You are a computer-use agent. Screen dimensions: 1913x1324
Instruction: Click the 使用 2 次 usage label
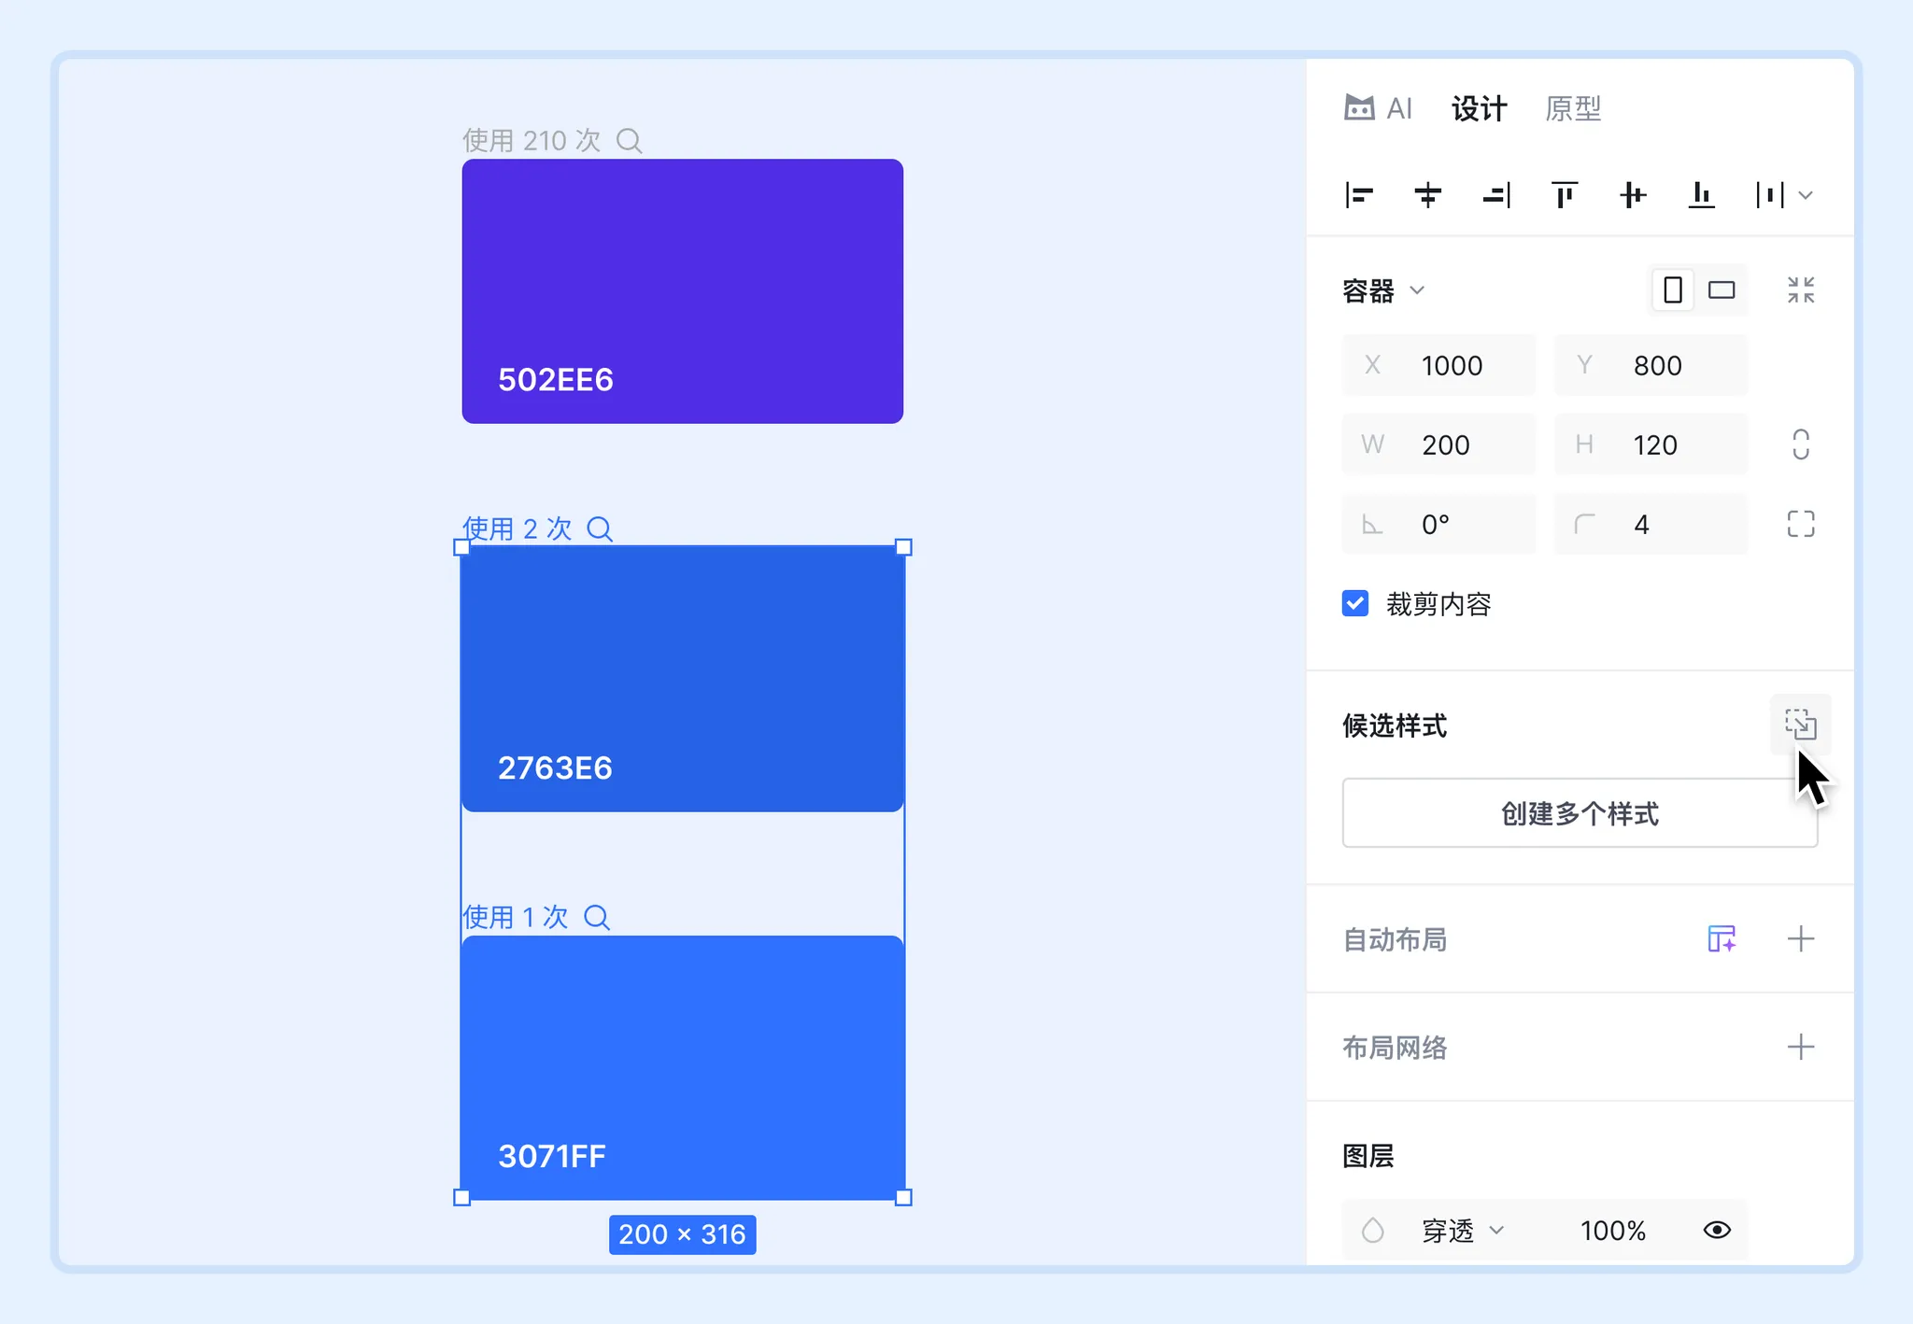(x=517, y=529)
